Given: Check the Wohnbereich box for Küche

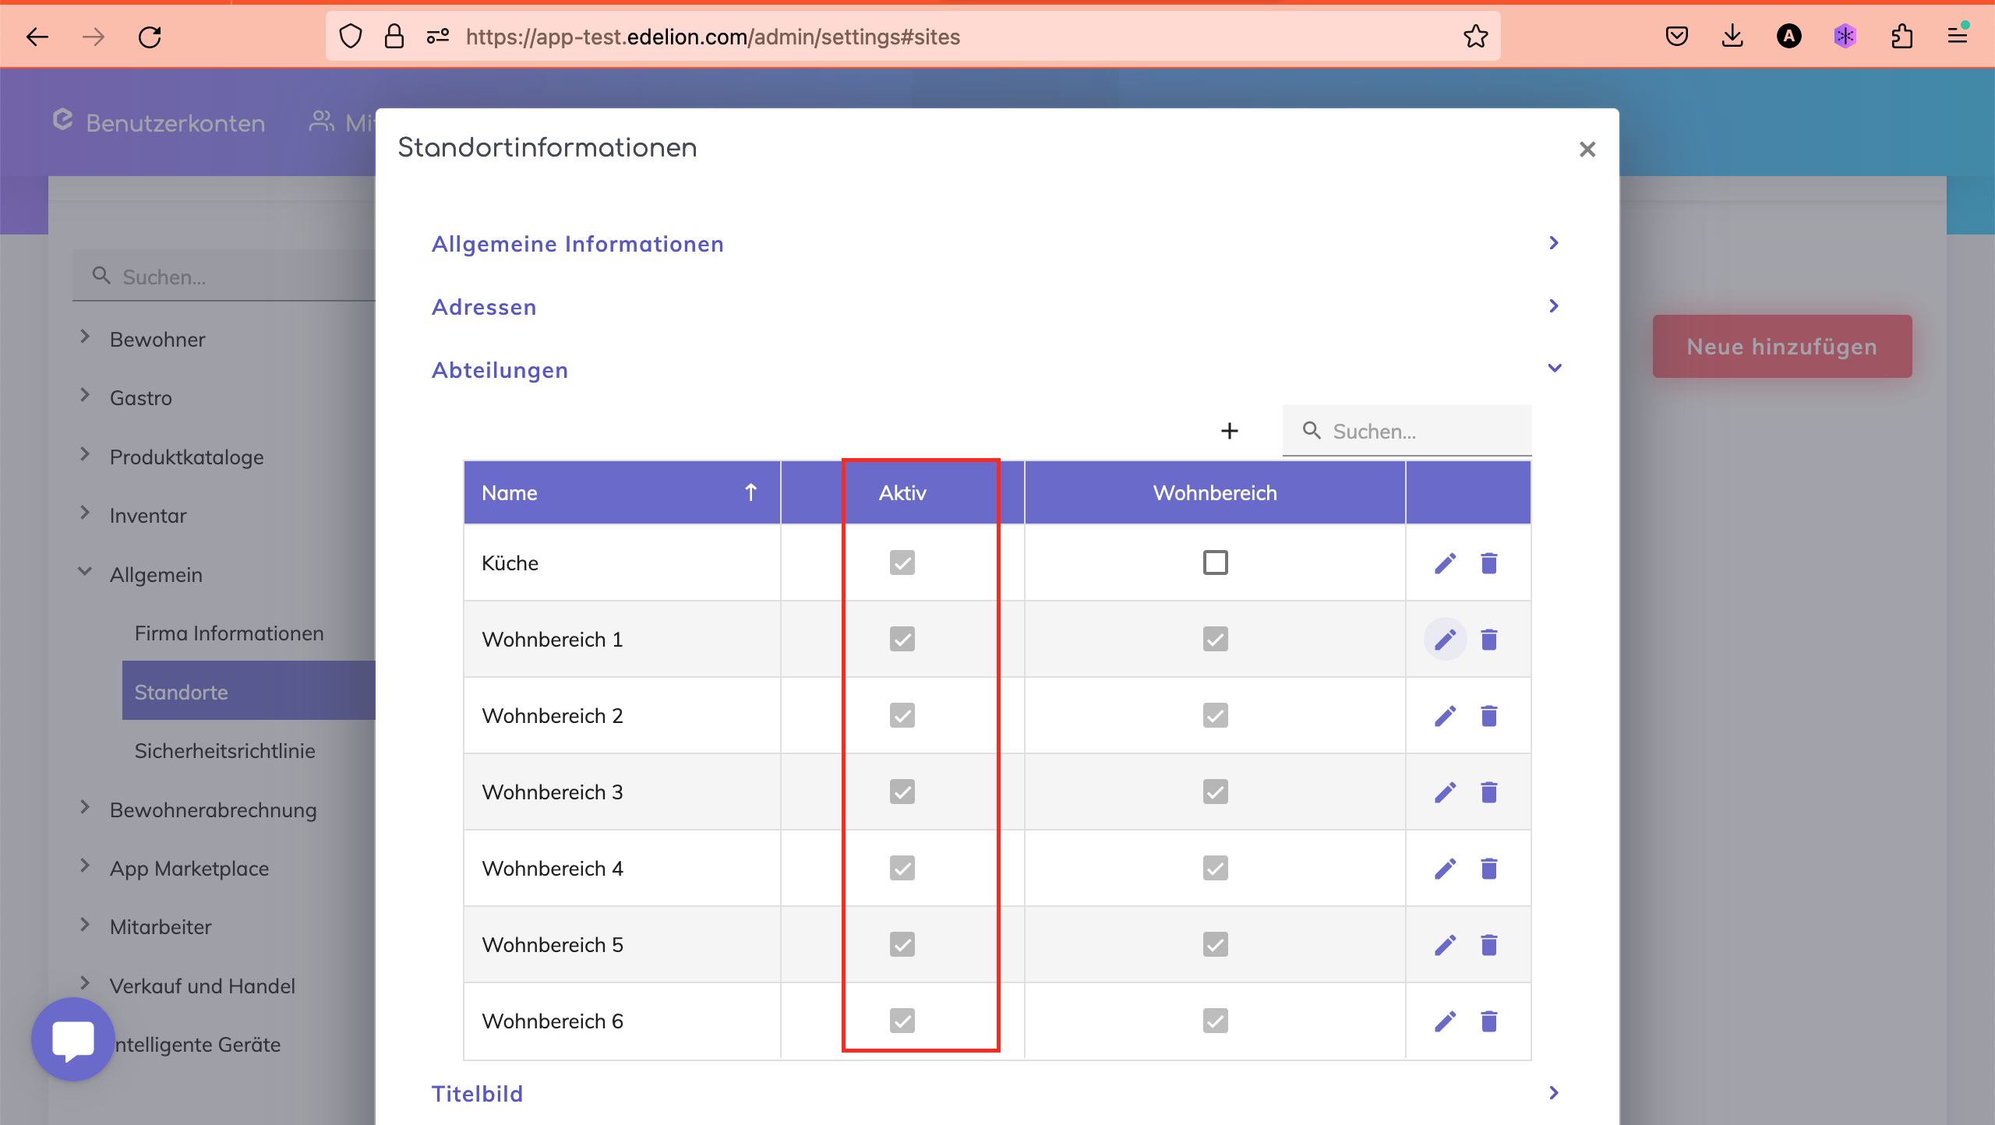Looking at the screenshot, I should point(1215,562).
